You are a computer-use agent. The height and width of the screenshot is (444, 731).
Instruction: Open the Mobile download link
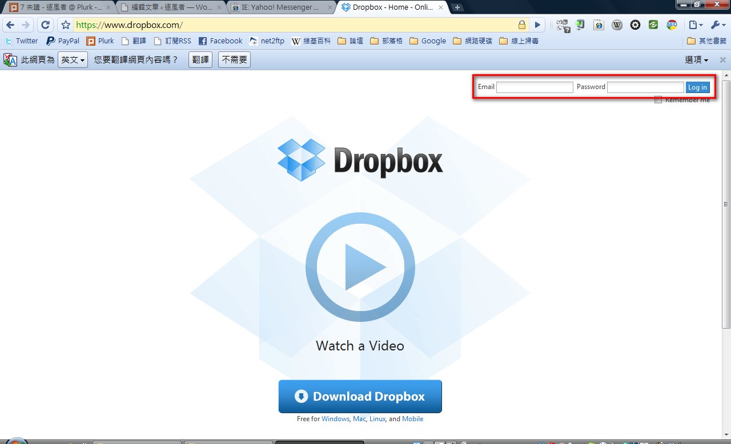(413, 419)
